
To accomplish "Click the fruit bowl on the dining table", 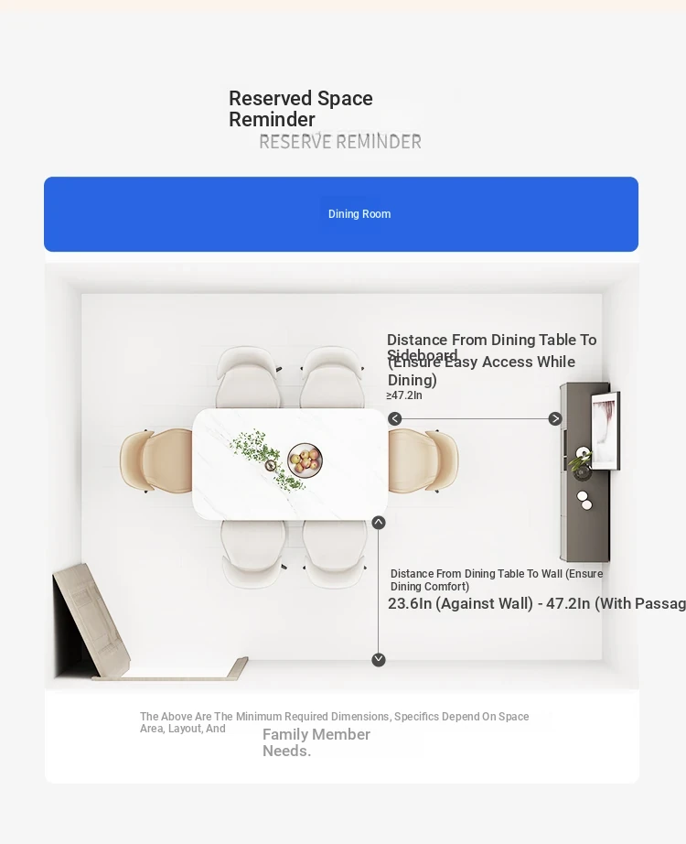I will (305, 460).
